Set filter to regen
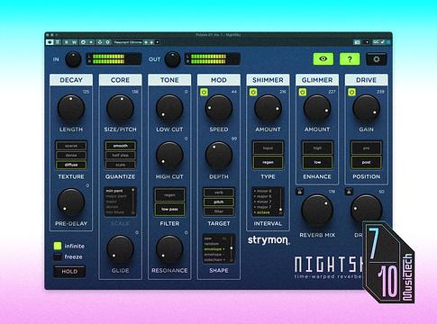Screen dimensions: 437x324 (169, 195)
